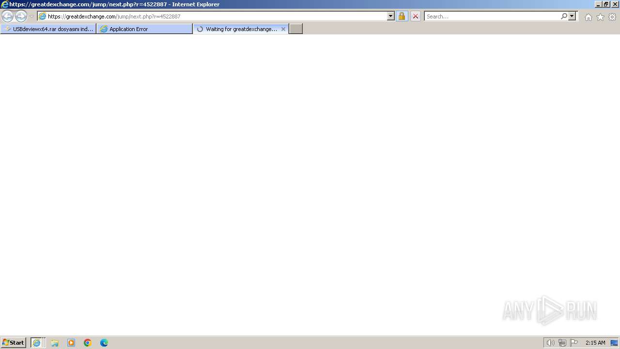The image size is (620, 349).
Task: Launch Microsoft Edge from the taskbar
Action: click(x=104, y=343)
